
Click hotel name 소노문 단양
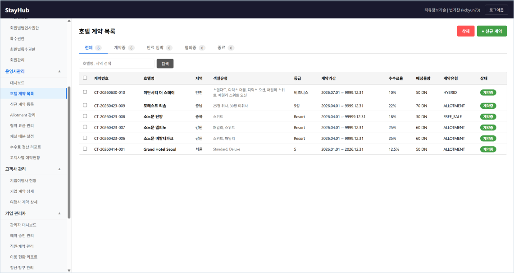pos(153,116)
